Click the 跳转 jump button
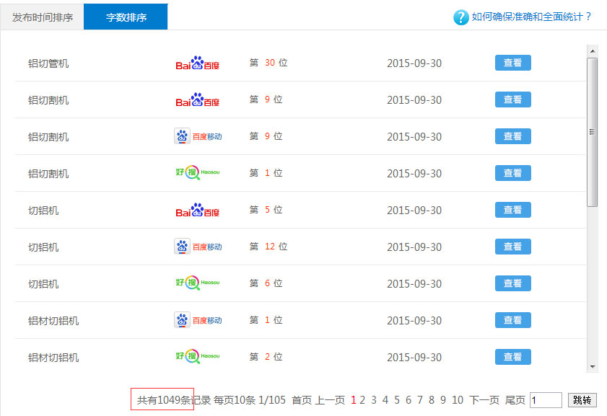The width and height of the screenshot is (607, 416). 582,400
